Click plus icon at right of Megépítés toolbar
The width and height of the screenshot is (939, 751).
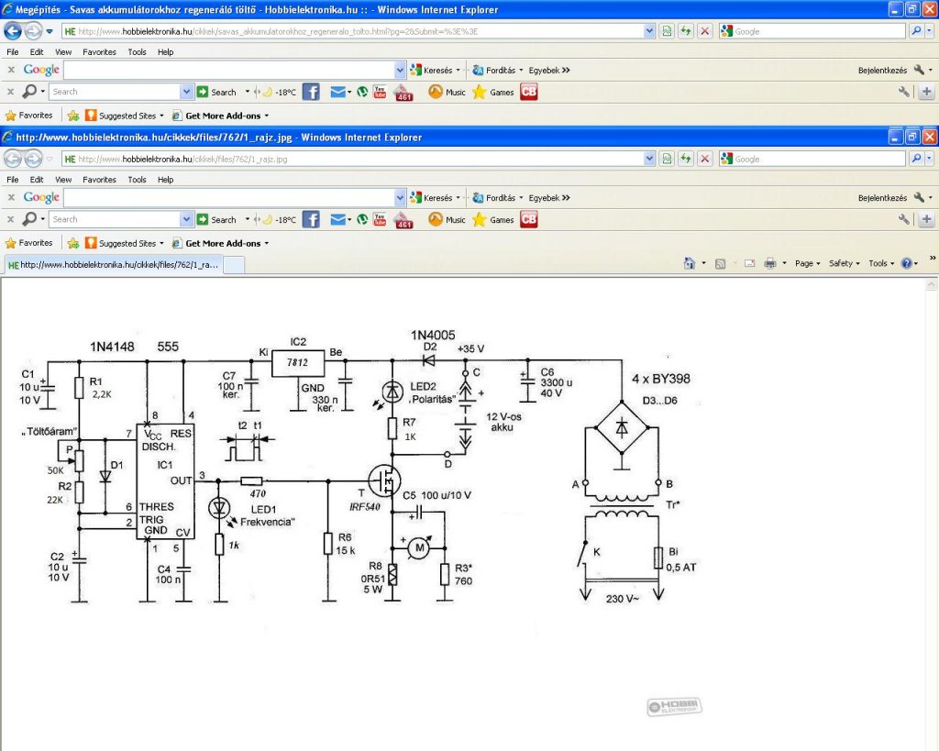coord(926,92)
